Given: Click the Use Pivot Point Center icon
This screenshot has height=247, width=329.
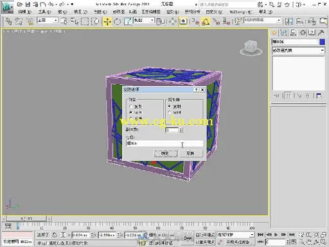Looking at the screenshot, I should point(161,21).
